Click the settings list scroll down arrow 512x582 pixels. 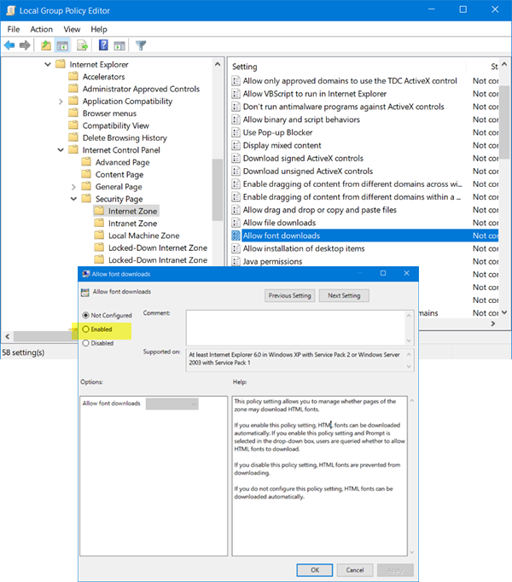tap(503, 312)
